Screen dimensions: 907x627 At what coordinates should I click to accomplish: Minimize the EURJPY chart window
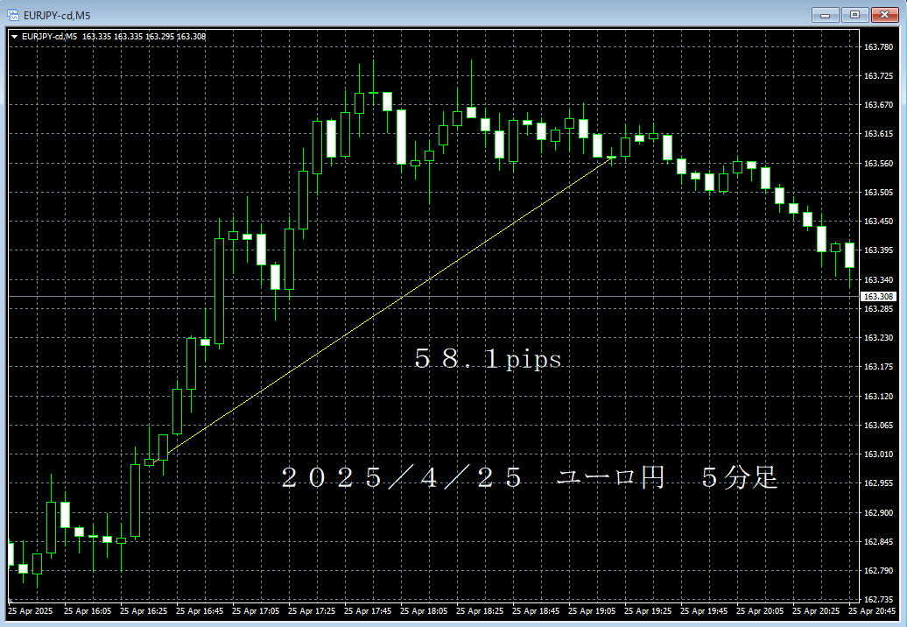click(825, 15)
